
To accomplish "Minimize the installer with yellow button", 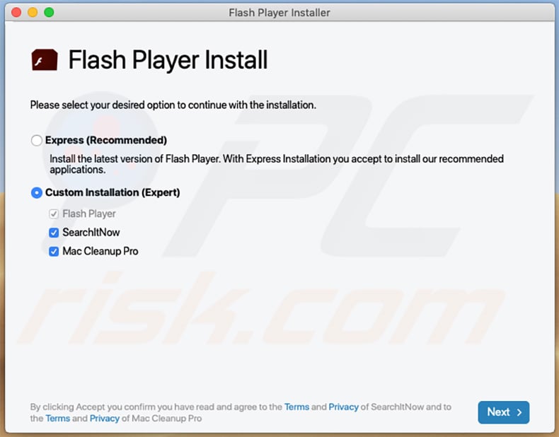I will [x=33, y=13].
